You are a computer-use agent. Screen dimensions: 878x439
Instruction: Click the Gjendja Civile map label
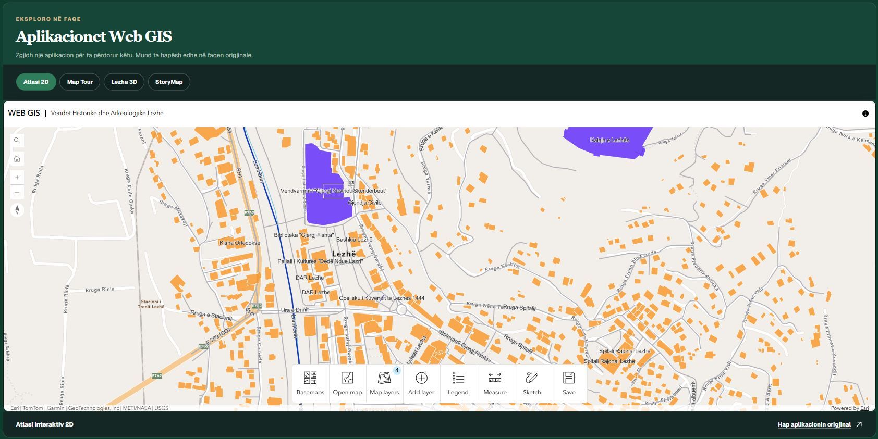pos(364,203)
